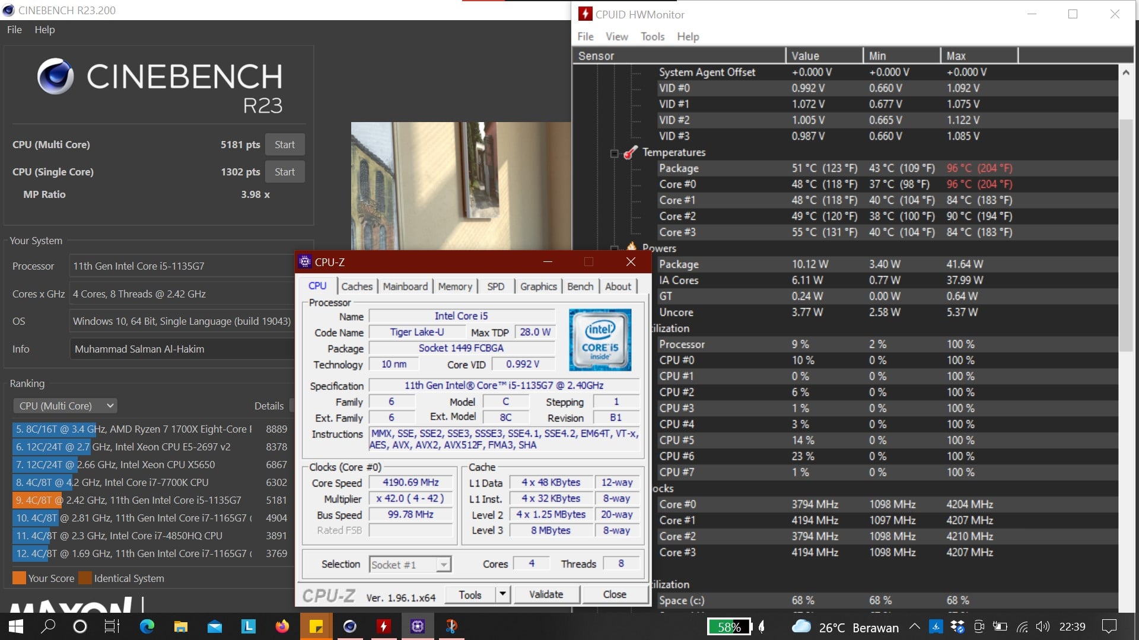Click the HWMonitor title bar icon
Viewport: 1139px width, 640px height.
point(585,14)
